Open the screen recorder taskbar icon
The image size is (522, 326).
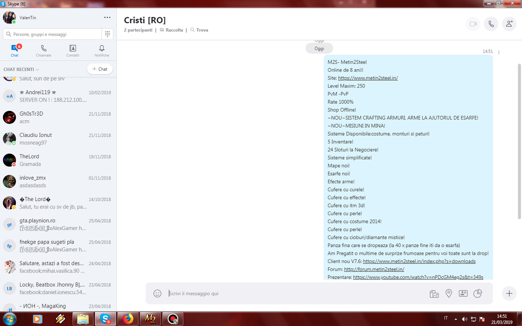(x=173, y=319)
